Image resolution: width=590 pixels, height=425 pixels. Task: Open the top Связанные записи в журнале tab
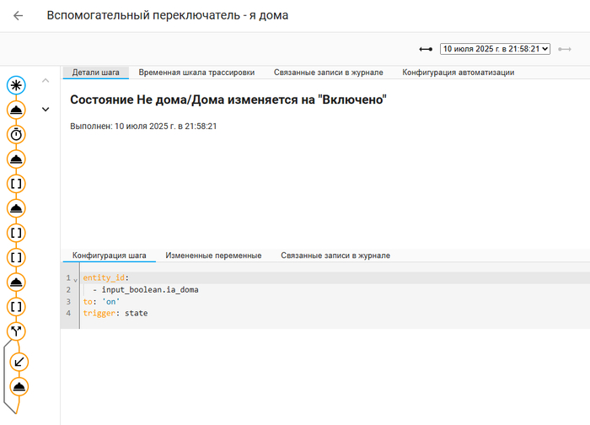[x=328, y=73]
